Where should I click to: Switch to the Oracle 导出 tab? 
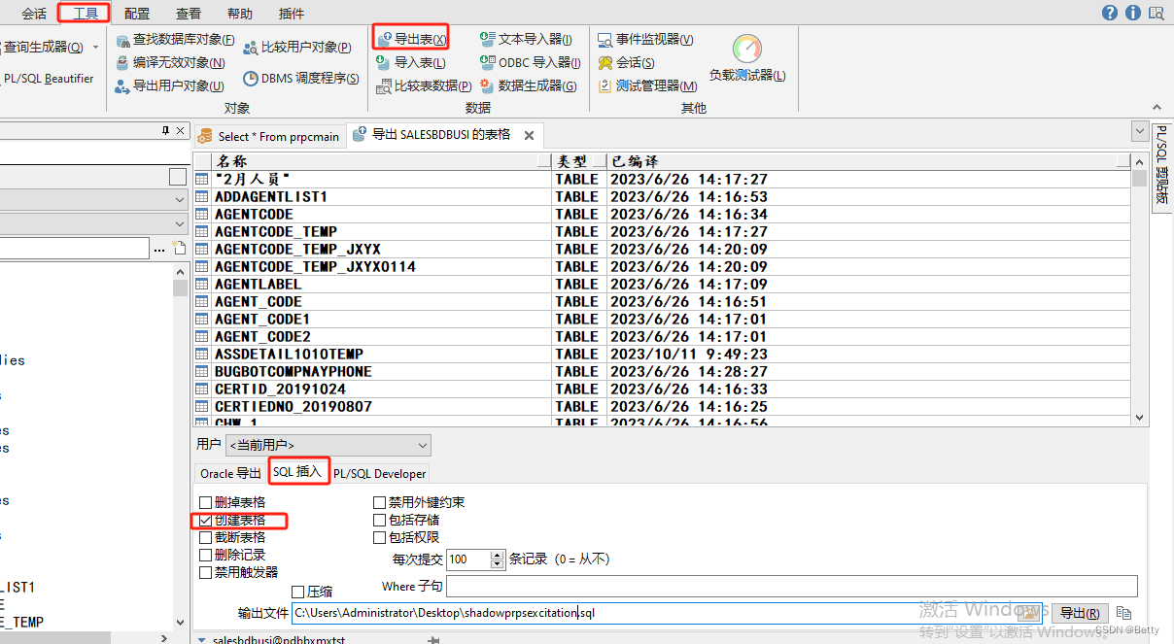click(231, 473)
